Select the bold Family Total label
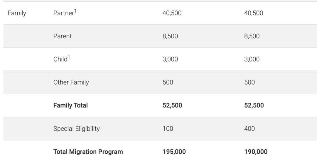 click(x=70, y=106)
